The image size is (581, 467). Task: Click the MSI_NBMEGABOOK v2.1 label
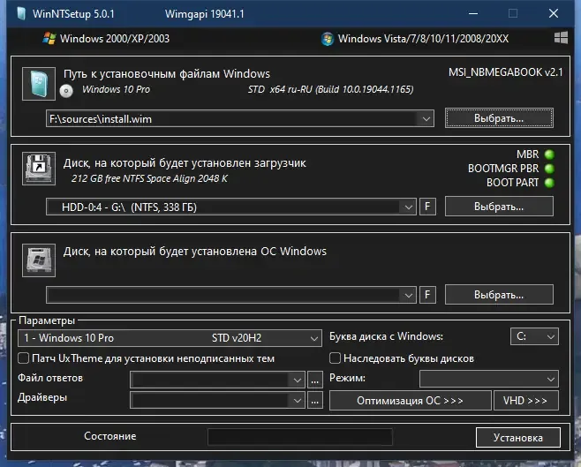pos(505,72)
